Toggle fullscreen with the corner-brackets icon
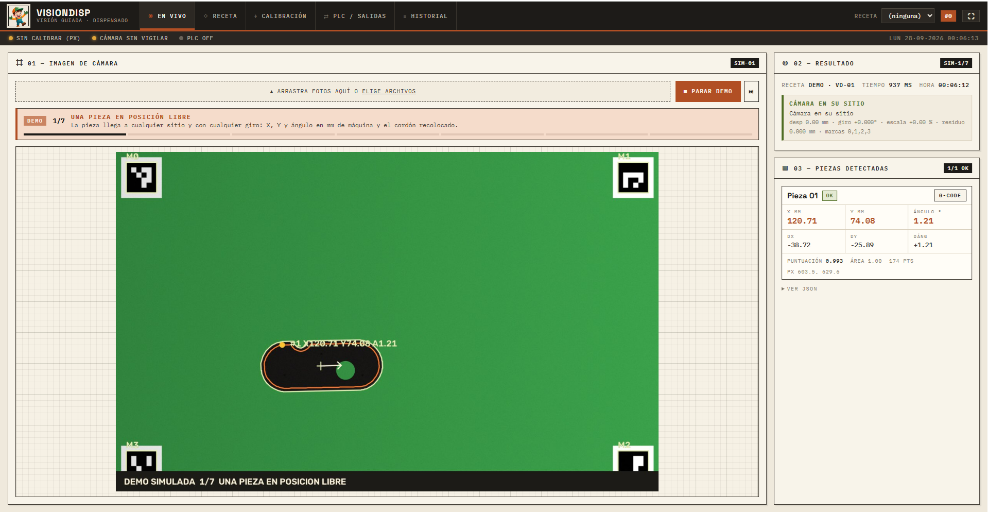Viewport: 988px width, 512px height. (971, 16)
